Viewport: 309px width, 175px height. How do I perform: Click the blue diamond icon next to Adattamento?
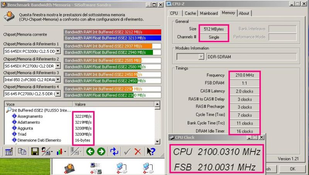pyautogui.click(x=14, y=122)
